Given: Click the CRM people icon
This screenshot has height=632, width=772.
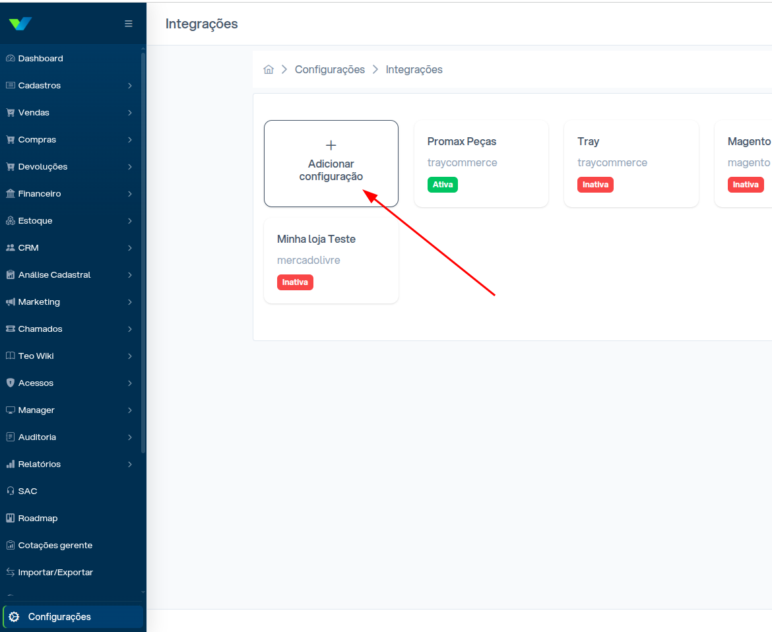Looking at the screenshot, I should pyautogui.click(x=11, y=247).
